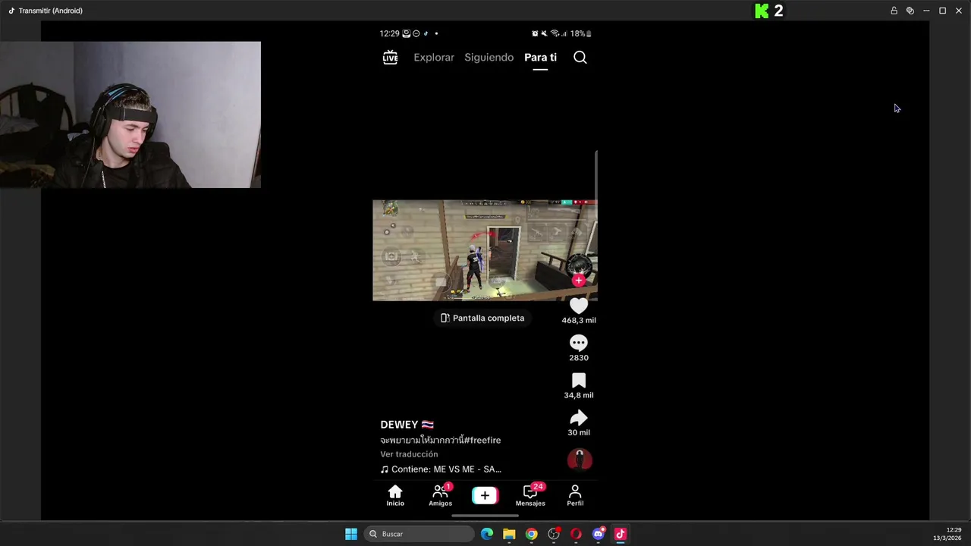Image resolution: width=971 pixels, height=546 pixels.
Task: Open the DEWEY creator profile name
Action: click(x=400, y=425)
